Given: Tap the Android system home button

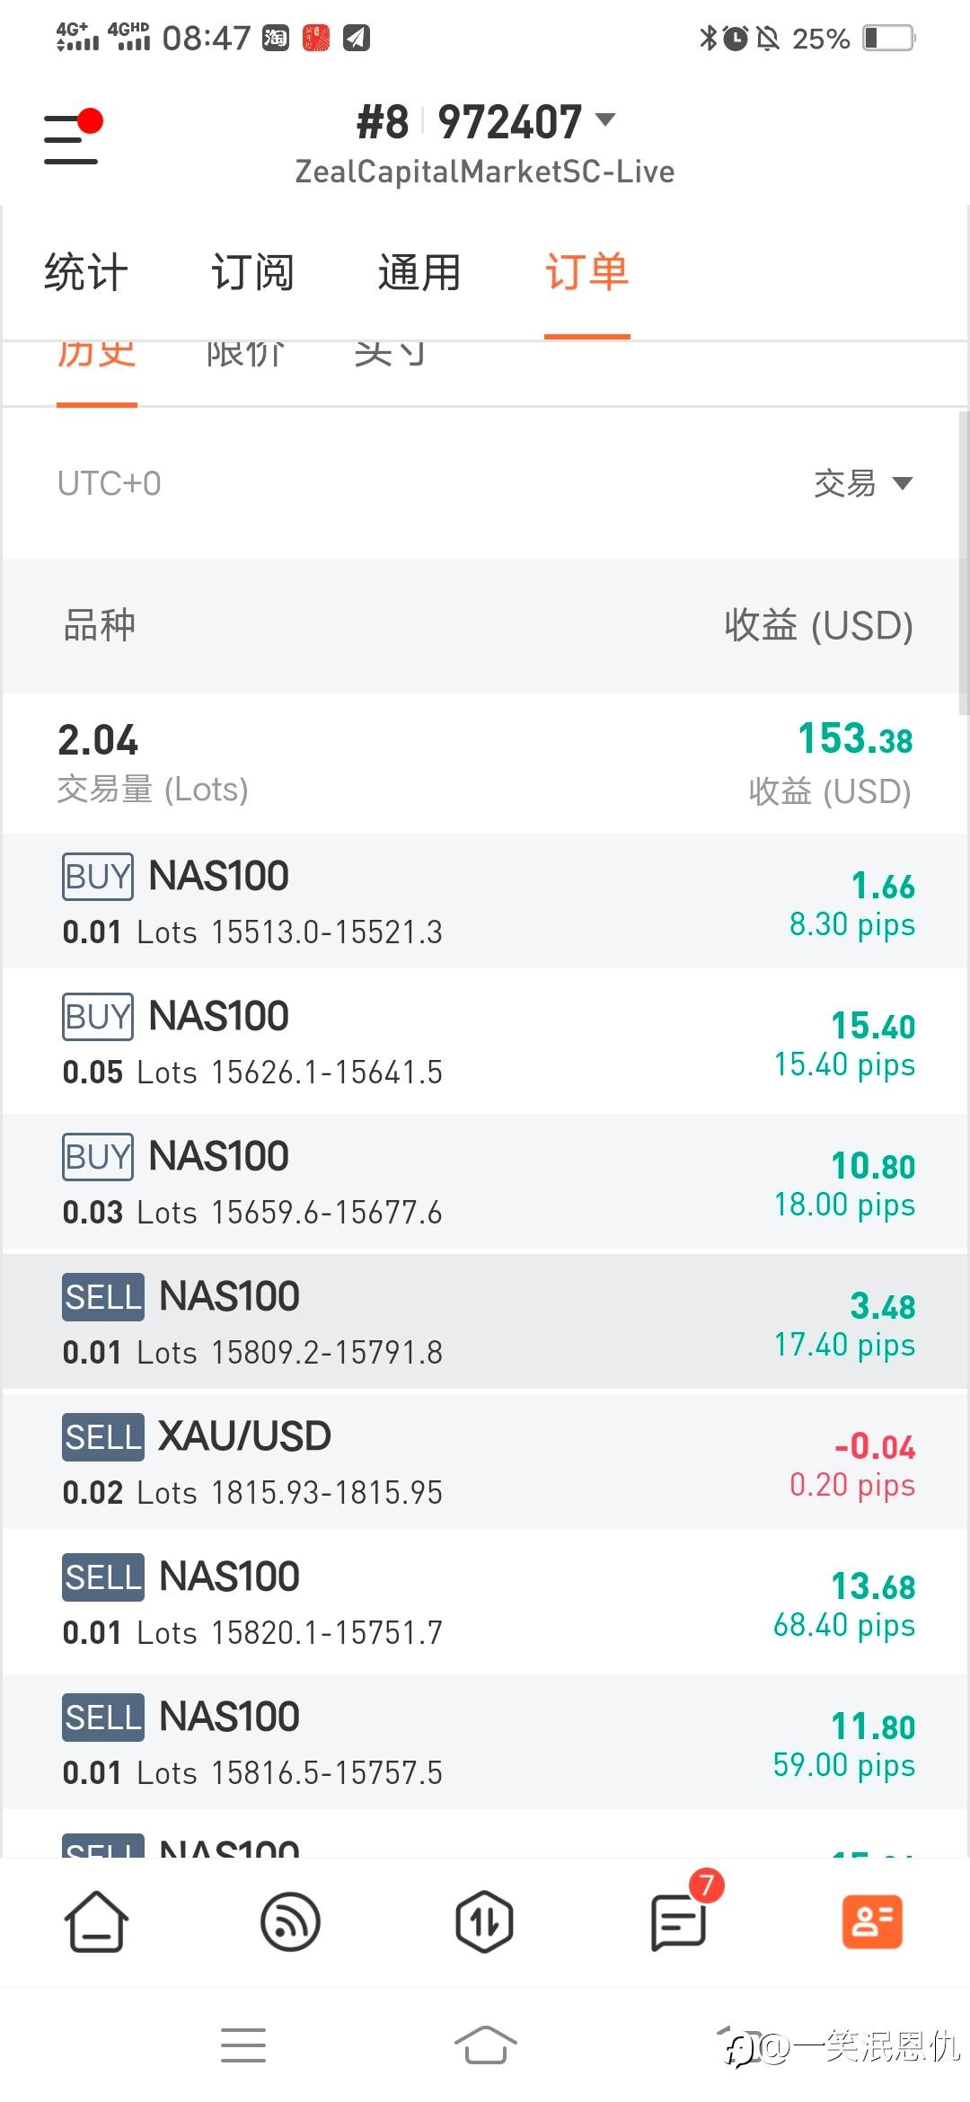Looking at the screenshot, I should pos(485,2045).
